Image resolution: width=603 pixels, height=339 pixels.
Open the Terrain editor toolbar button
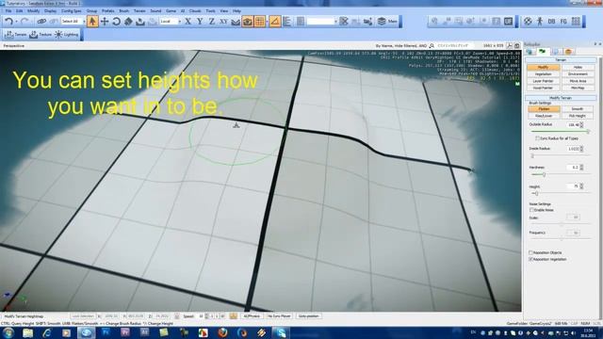(x=15, y=35)
